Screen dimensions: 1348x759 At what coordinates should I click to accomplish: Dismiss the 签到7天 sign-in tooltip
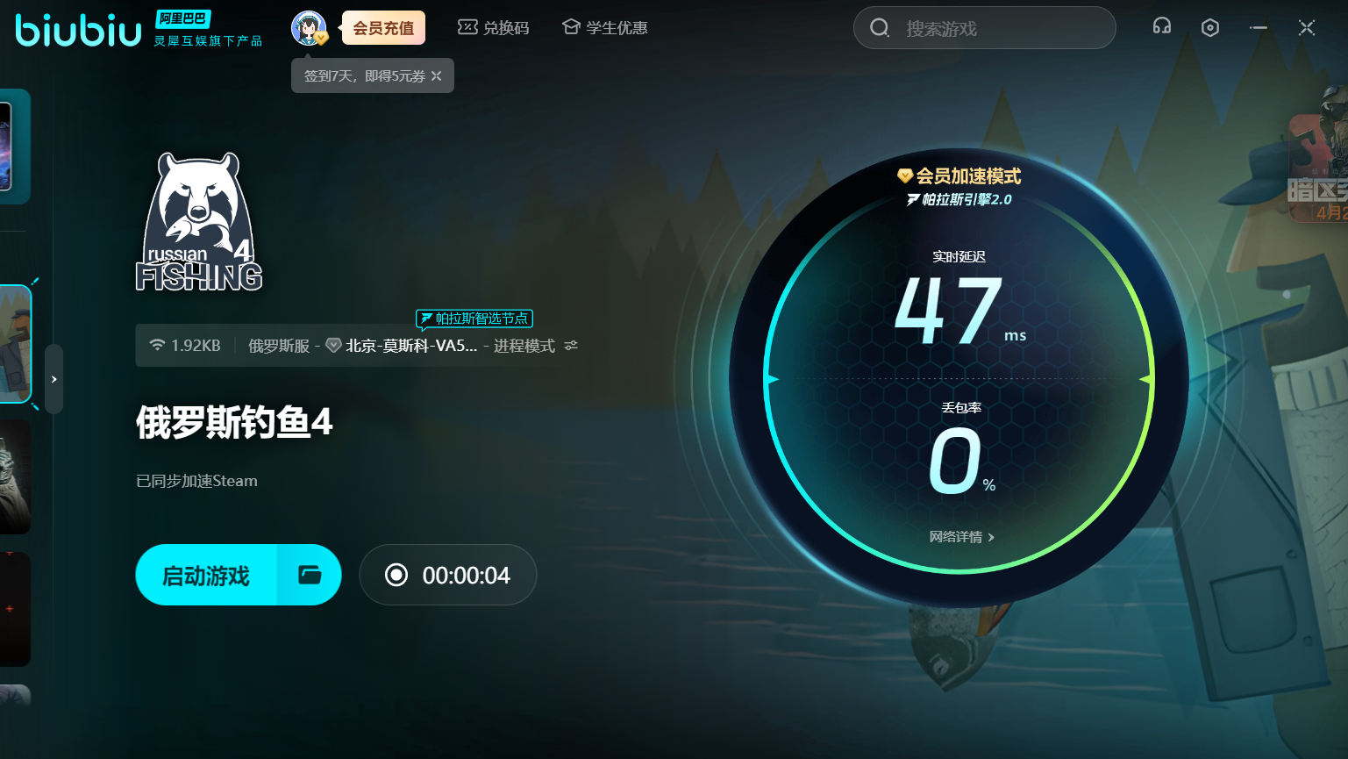click(437, 76)
